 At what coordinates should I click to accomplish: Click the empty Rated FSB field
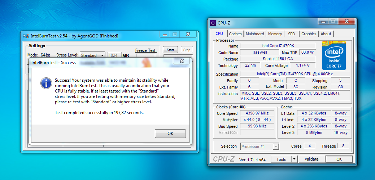pyautogui.click(x=257, y=132)
